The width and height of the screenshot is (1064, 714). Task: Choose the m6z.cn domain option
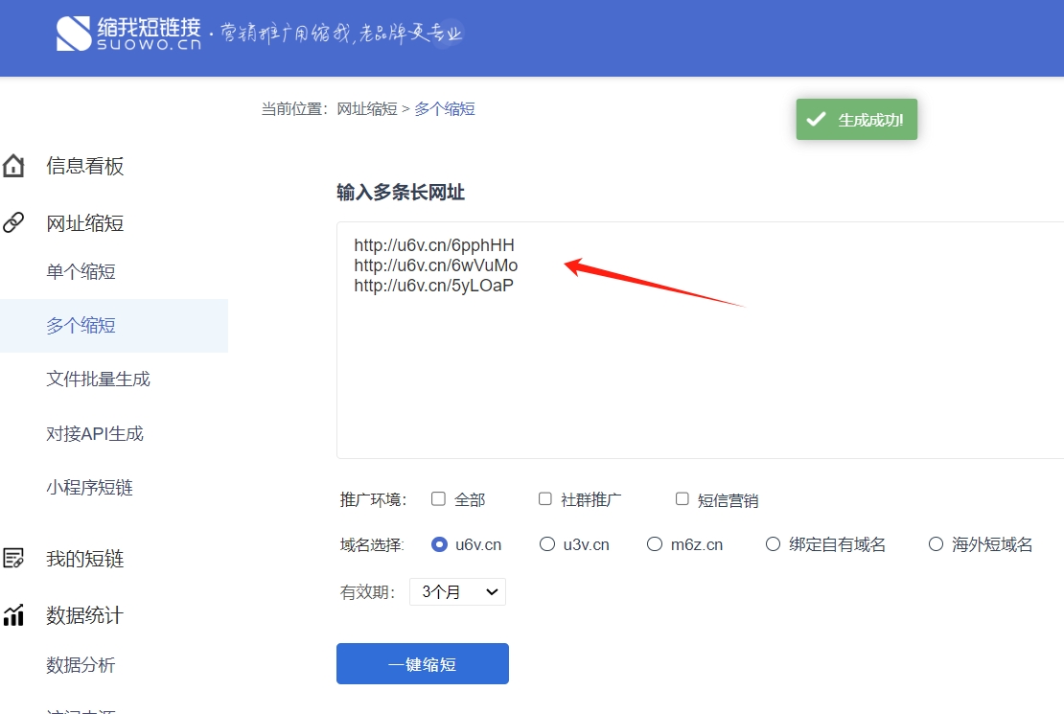pos(655,544)
